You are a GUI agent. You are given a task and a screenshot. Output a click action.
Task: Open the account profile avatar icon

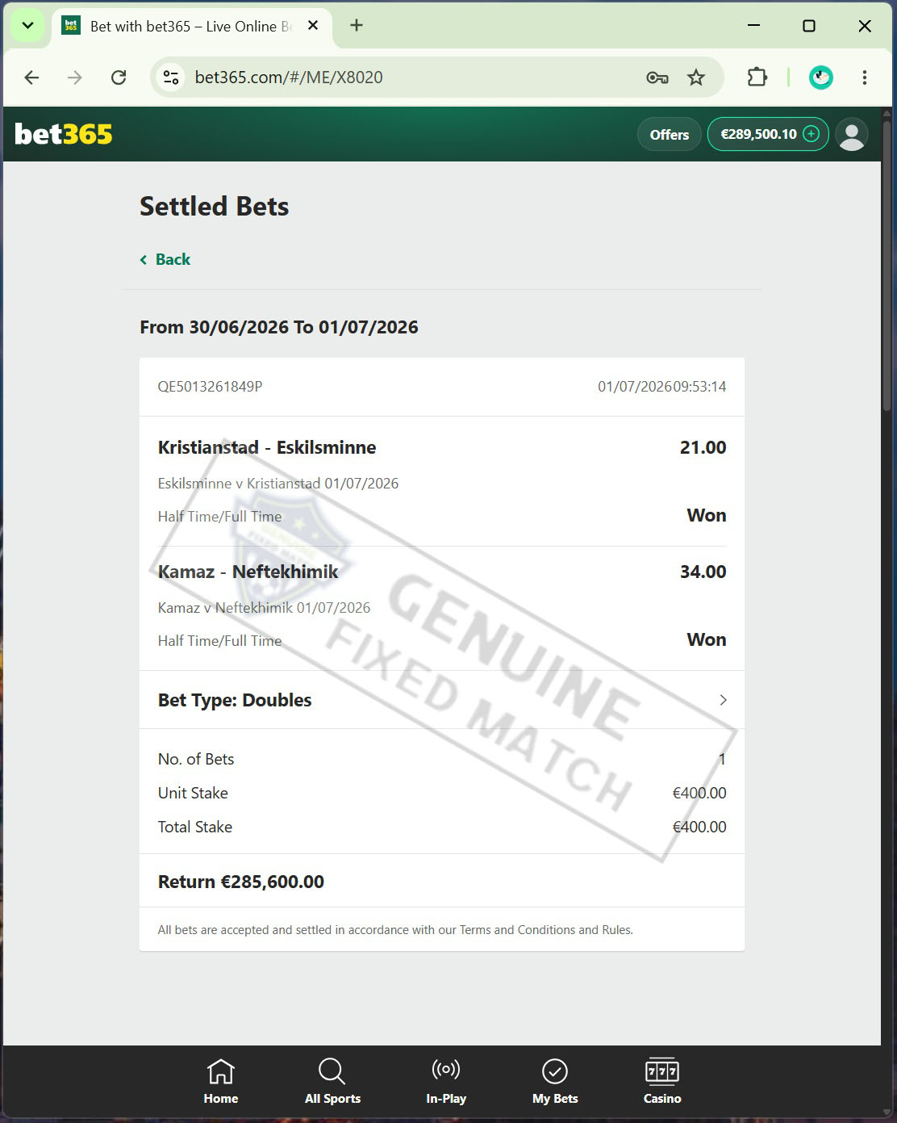(852, 134)
